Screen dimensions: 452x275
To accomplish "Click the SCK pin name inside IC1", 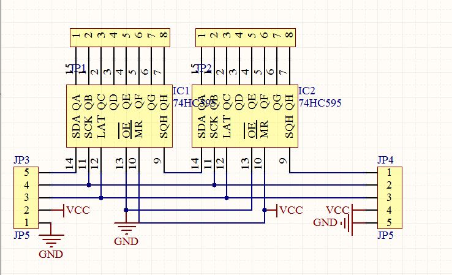I will tap(88, 127).
